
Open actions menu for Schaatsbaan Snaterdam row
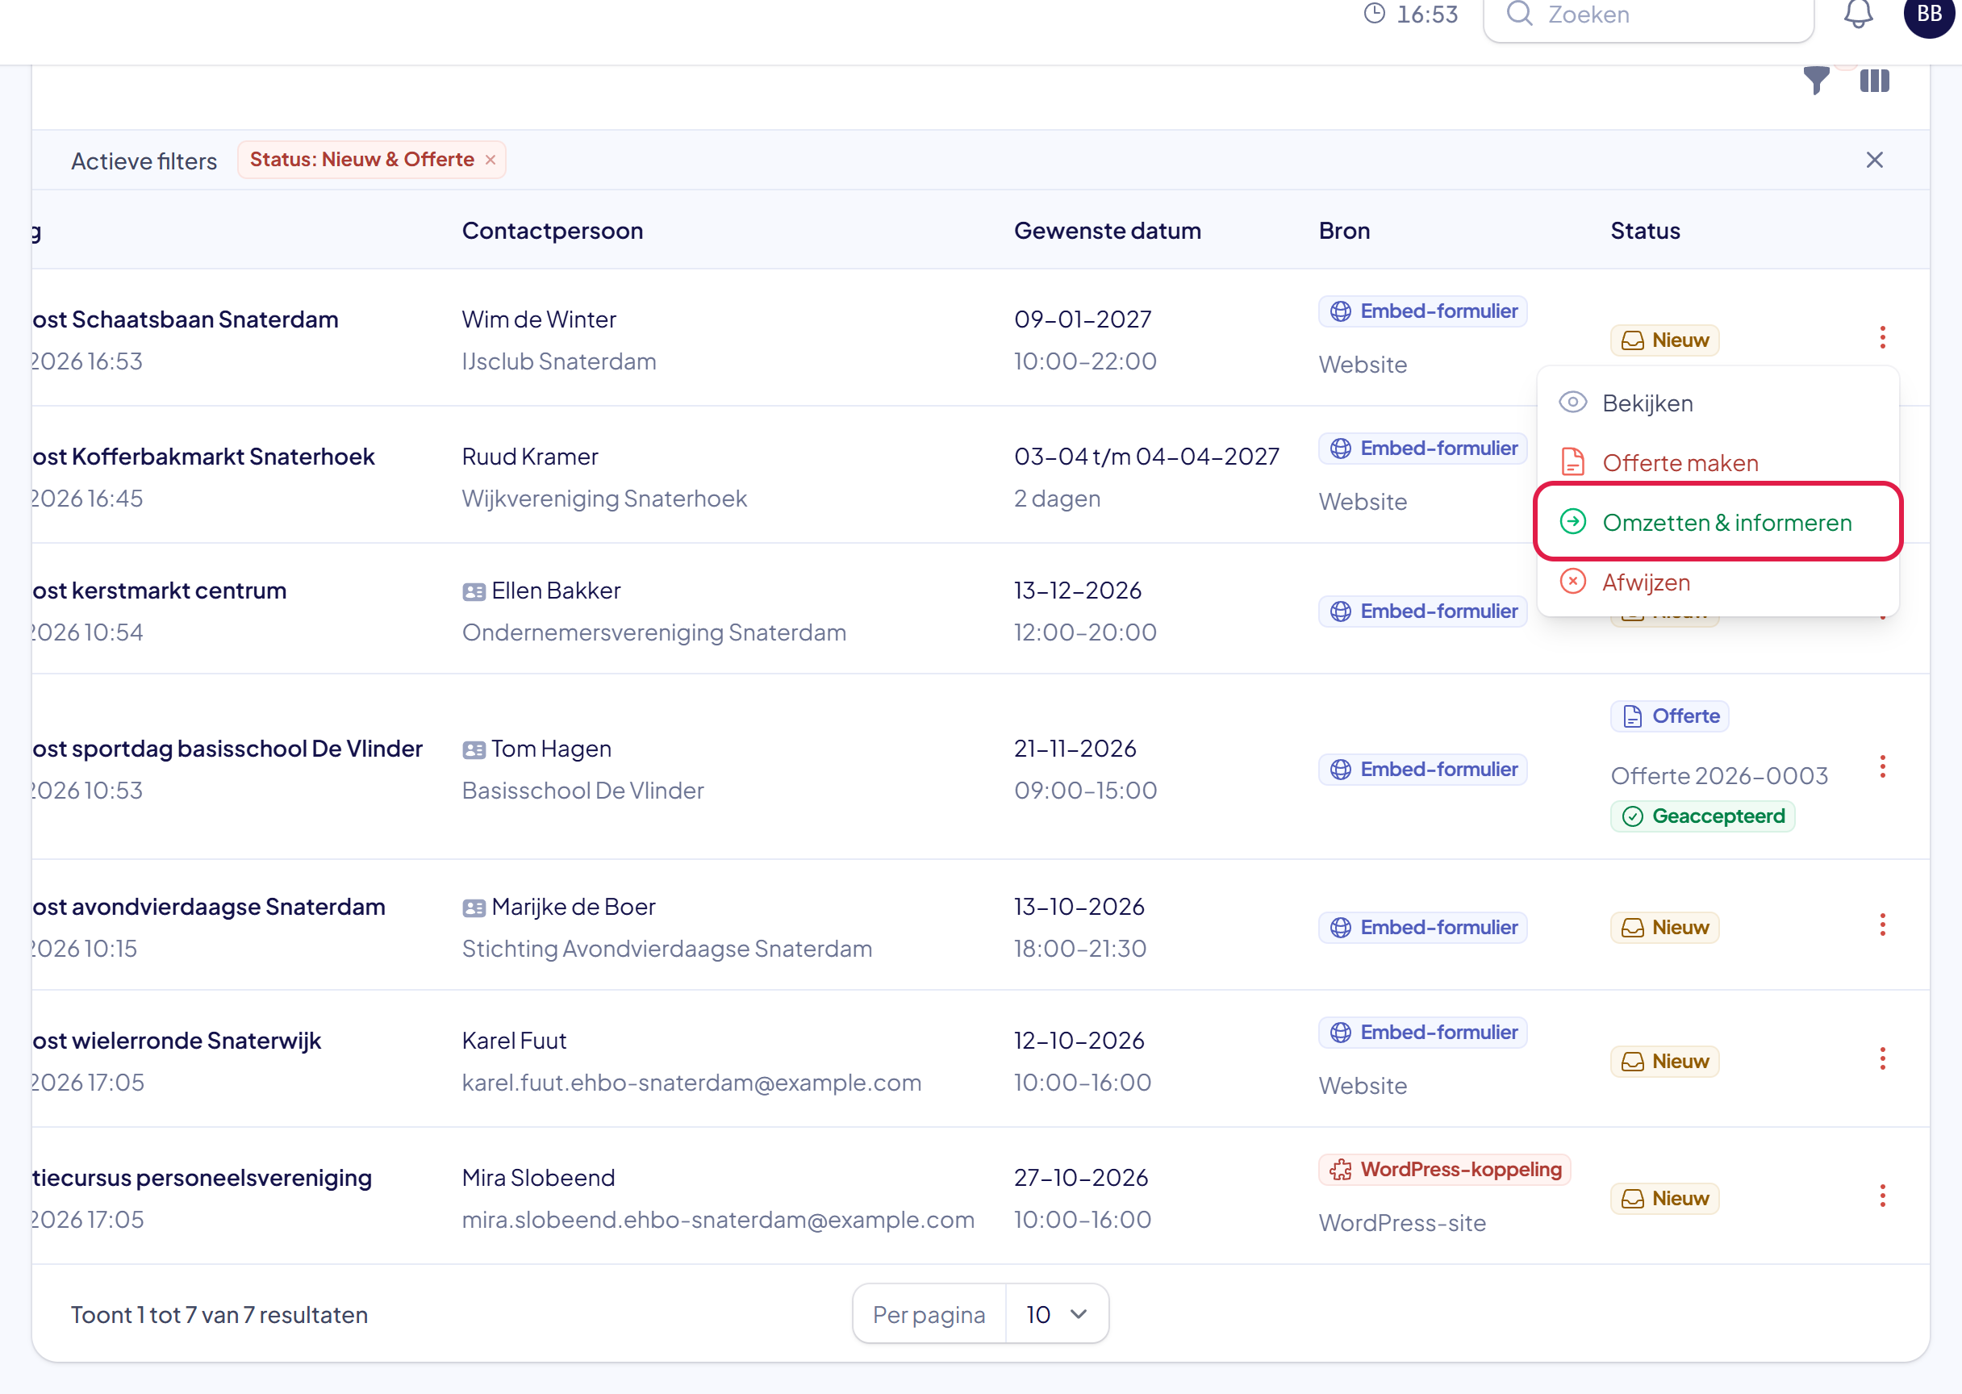coord(1882,337)
